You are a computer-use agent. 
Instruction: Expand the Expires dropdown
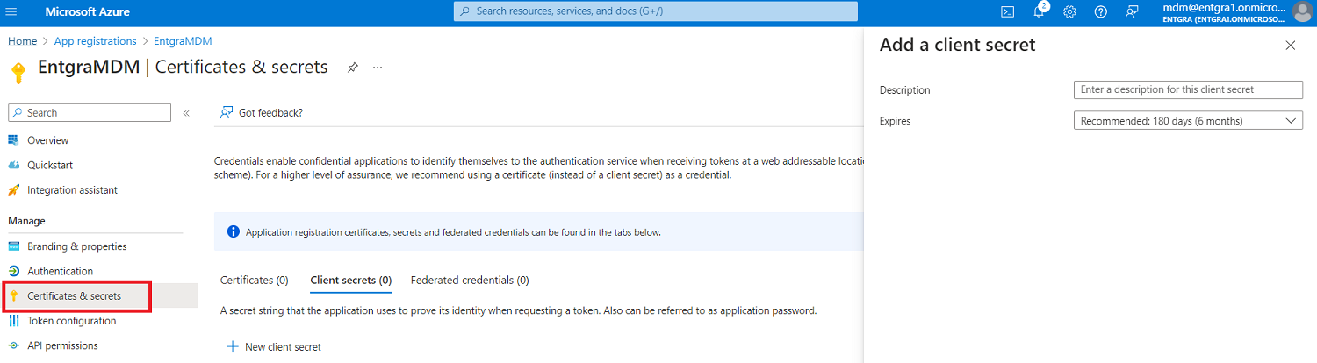pos(1188,121)
